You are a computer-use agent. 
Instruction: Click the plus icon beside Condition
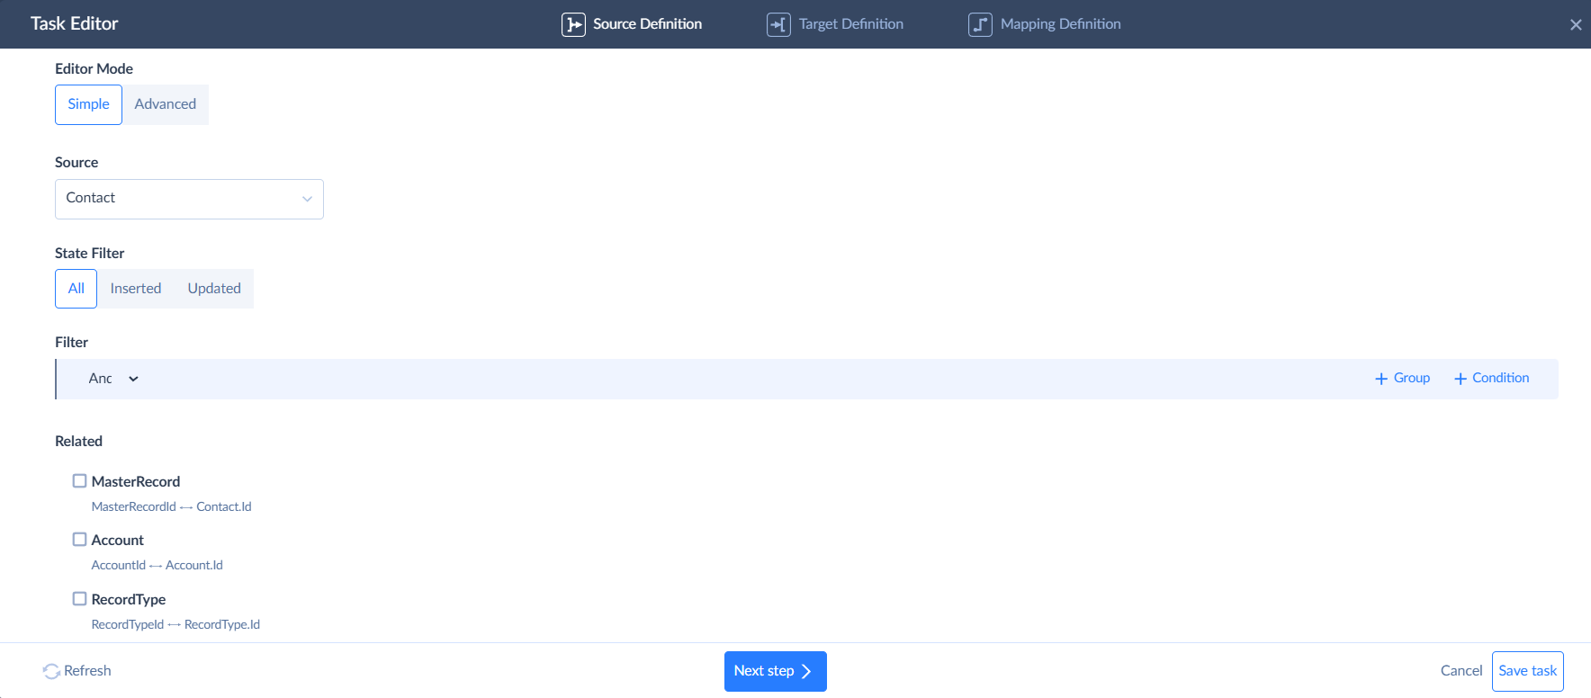point(1460,379)
